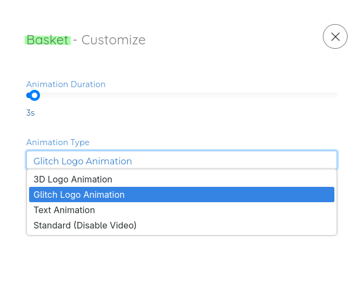This screenshot has height=303, width=364.
Task: Click the Animation Type label
Action: click(x=58, y=142)
